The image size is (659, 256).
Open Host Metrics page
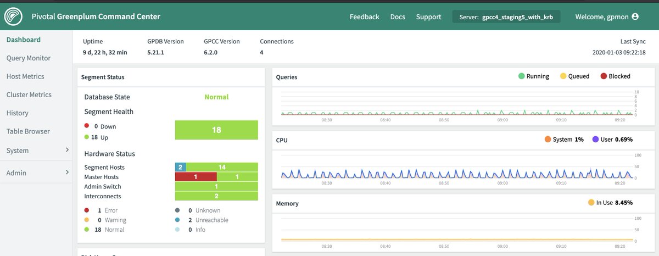pos(25,76)
